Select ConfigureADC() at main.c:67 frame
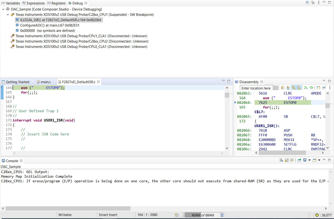The height and width of the screenshot is (219, 334). (x=47, y=25)
